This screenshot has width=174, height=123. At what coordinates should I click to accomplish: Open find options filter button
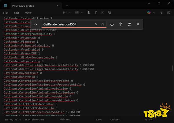coord(129,24)
